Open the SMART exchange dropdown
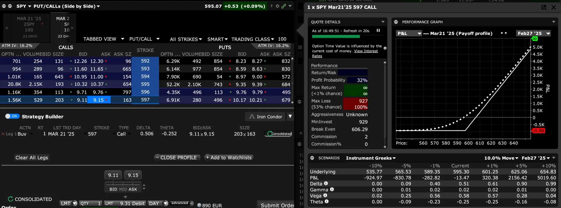The width and height of the screenshot is (561, 208). pos(217,39)
